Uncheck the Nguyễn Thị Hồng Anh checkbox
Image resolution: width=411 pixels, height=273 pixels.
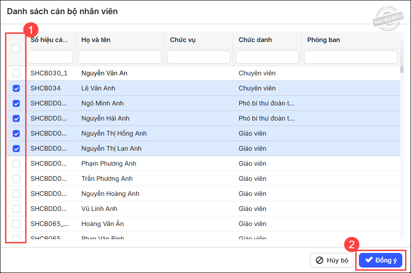point(16,133)
